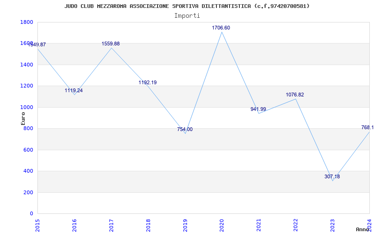This screenshot has width=374, height=234.
Task: Select year 2015 on x-axis
Action: coord(37,225)
